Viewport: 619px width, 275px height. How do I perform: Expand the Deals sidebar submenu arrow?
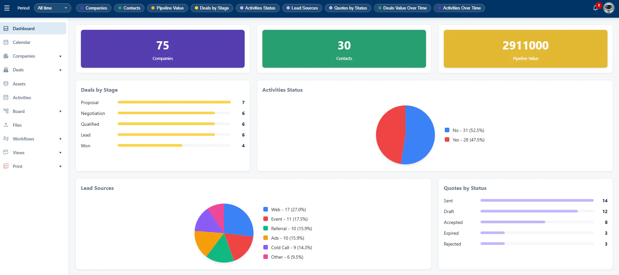pos(60,70)
